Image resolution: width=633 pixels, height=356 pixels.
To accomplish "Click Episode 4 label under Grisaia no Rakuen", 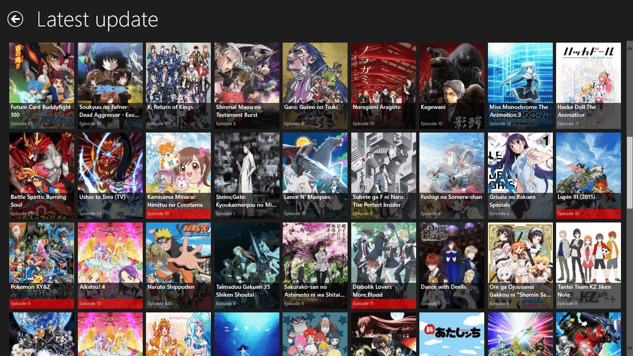I will [x=499, y=214].
